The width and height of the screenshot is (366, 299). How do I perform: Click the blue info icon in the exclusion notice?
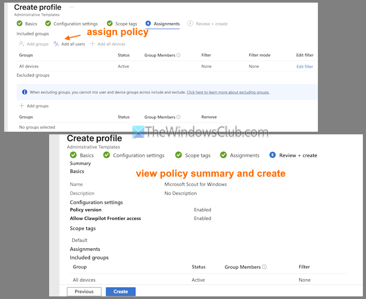tap(25, 92)
